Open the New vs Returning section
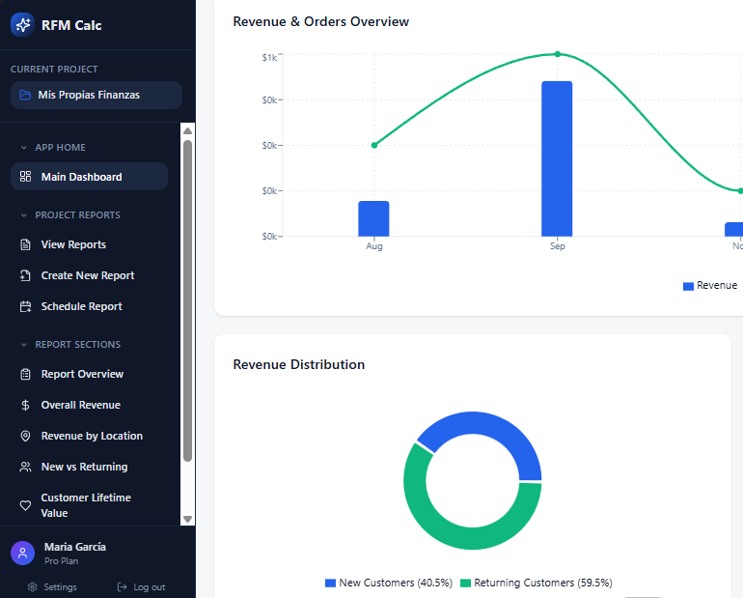The height and width of the screenshot is (598, 743). 84,467
